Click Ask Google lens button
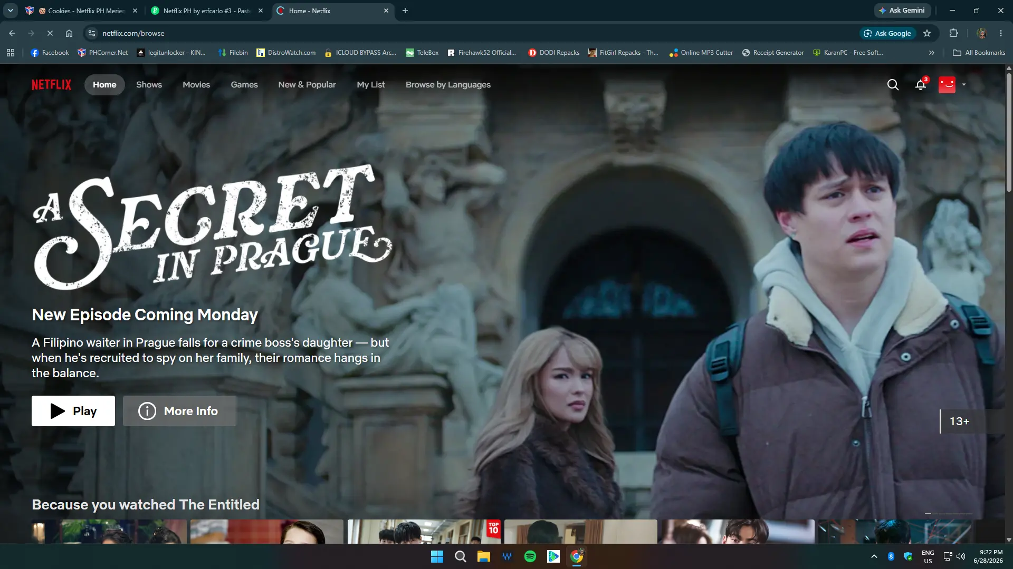 tap(887, 33)
